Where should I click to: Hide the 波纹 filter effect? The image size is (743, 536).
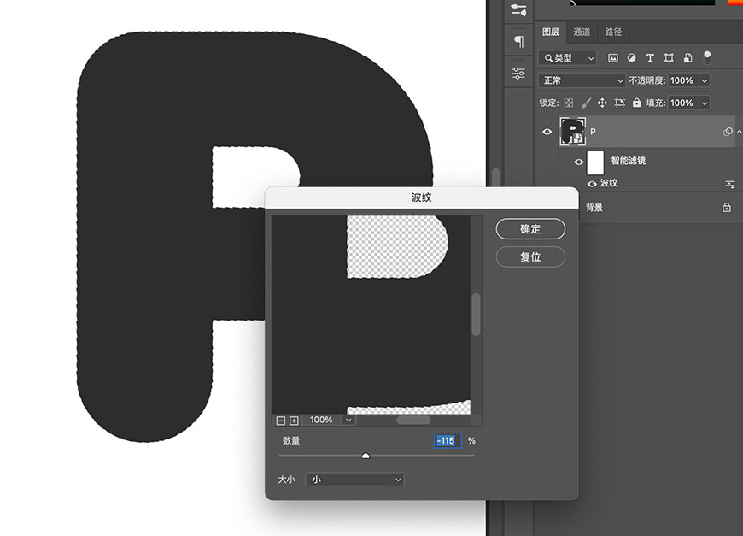tap(591, 184)
